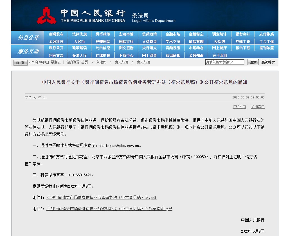Click the 搜索 button

(253, 62)
